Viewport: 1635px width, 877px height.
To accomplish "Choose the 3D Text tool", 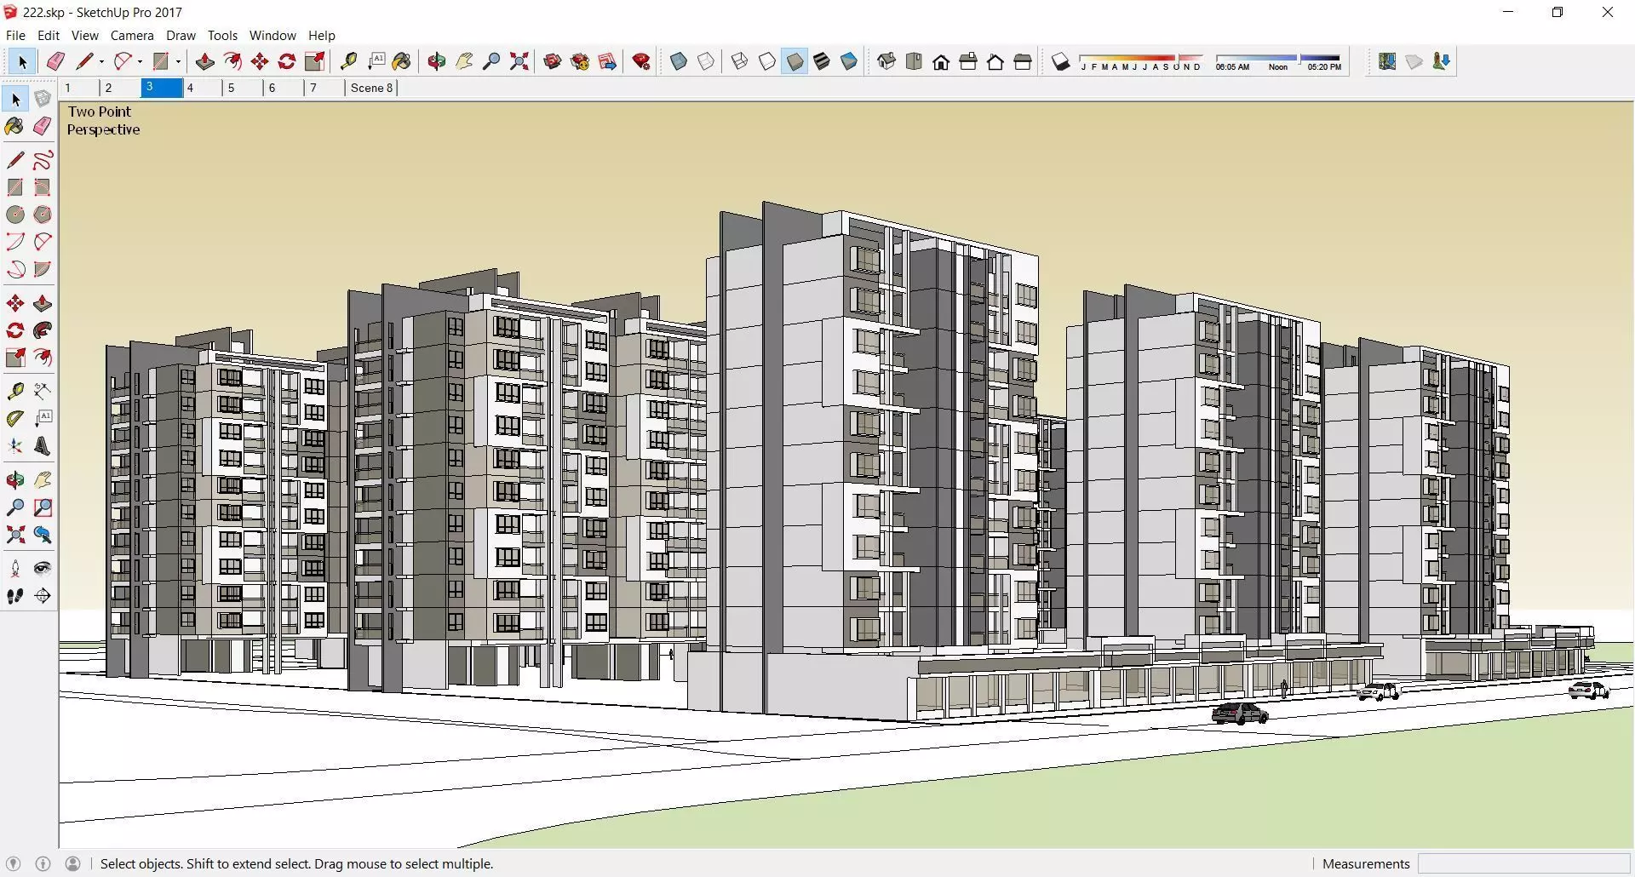I will click(43, 446).
